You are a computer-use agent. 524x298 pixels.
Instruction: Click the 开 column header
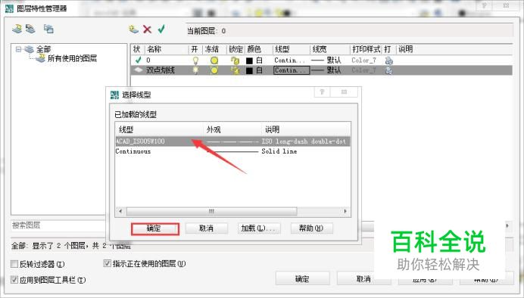tap(195, 49)
